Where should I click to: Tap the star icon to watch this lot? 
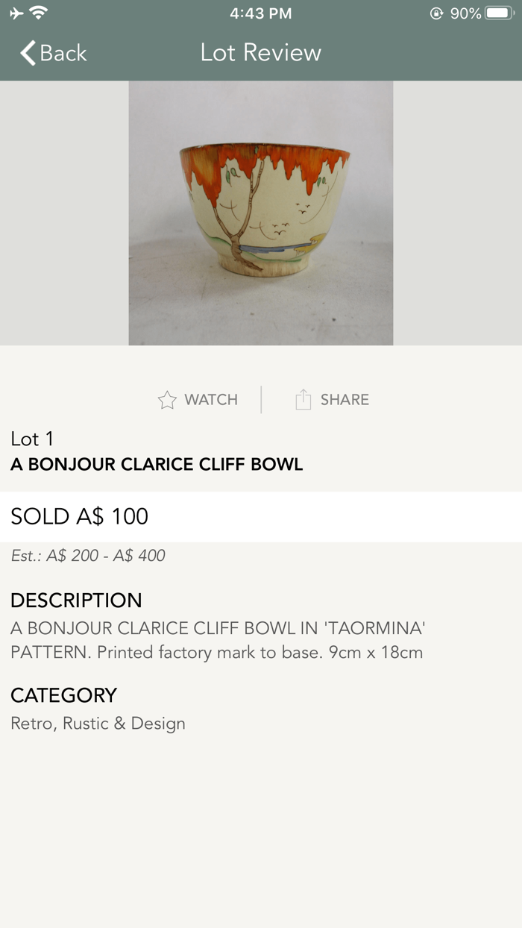[167, 400]
